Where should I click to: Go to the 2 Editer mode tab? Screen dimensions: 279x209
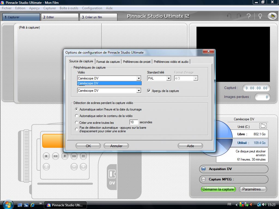(x=60, y=17)
